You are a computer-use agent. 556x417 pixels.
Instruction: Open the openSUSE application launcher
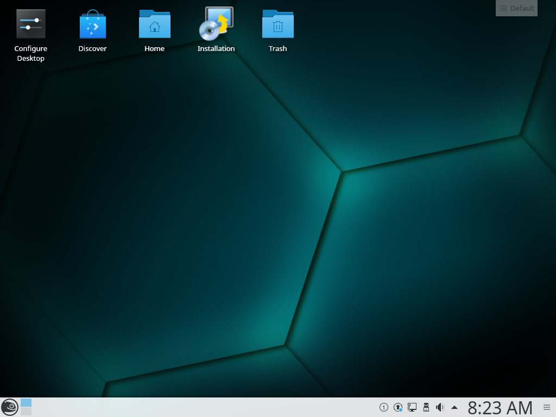point(9,407)
